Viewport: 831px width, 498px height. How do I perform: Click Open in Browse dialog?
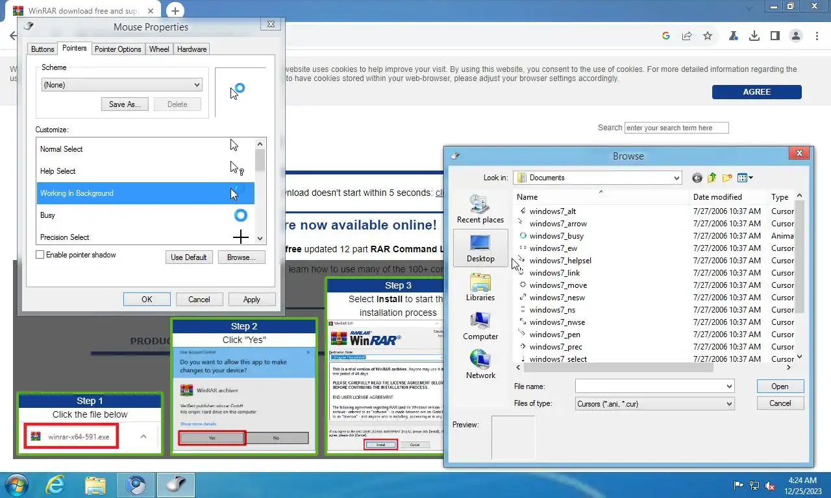780,386
